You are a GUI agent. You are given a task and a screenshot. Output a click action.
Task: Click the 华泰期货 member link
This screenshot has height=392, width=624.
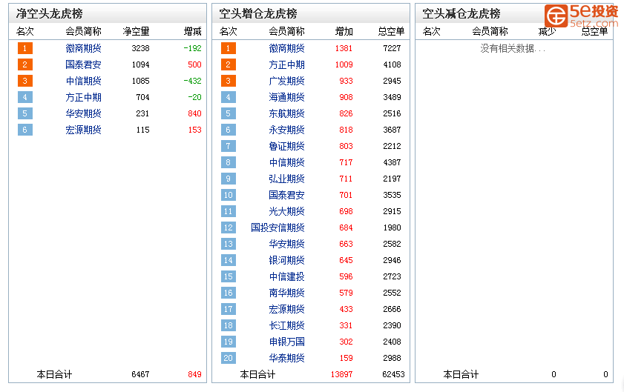(x=286, y=358)
